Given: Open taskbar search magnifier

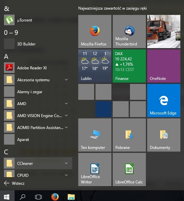Looking at the screenshot, I should pyautogui.click(x=23, y=197).
